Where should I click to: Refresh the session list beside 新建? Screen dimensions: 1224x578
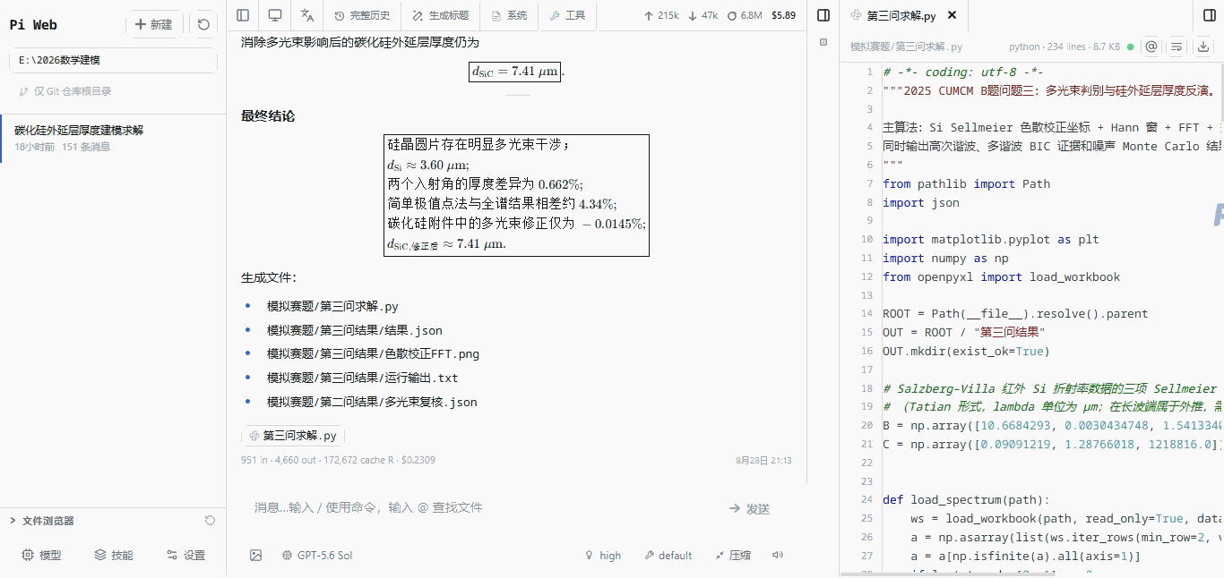[x=204, y=24]
